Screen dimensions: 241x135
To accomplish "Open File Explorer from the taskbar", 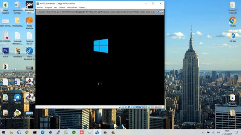I will click(11, 132).
